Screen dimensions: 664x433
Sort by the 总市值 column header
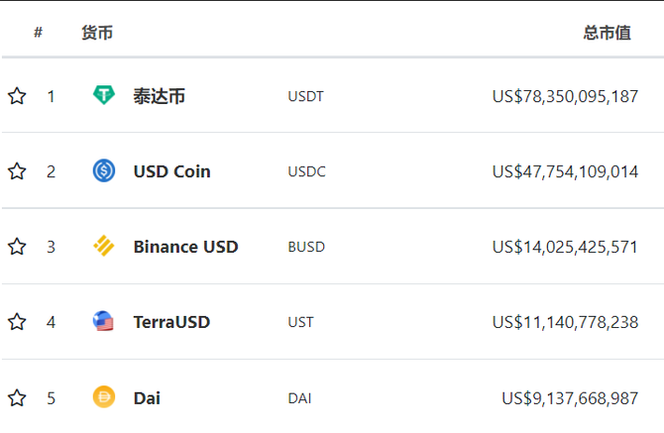[608, 33]
